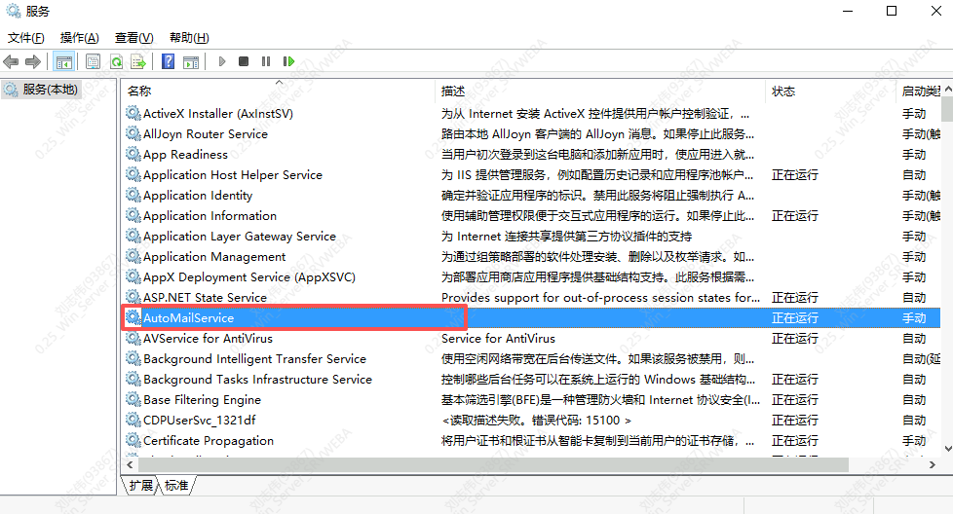
Task: Maximize the 服务 window
Action: (891, 11)
